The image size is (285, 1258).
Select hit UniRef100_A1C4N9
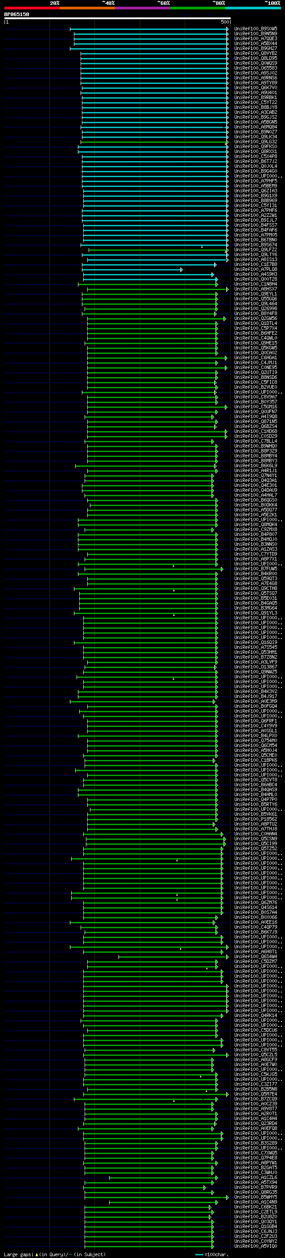tap(256, 1202)
